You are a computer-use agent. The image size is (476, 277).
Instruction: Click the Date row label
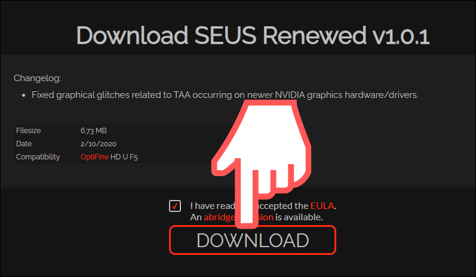click(24, 143)
